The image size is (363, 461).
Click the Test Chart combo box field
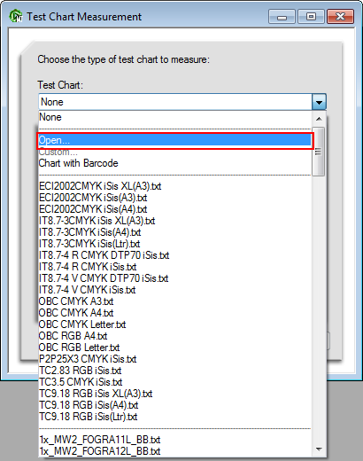coord(175,102)
